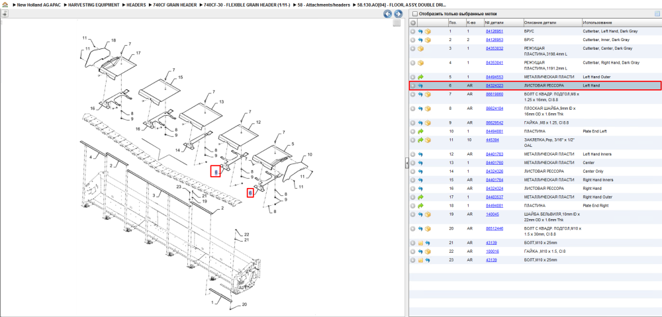Click the box icon for part 86629542
Screen dimensions: 662x317
click(428, 123)
